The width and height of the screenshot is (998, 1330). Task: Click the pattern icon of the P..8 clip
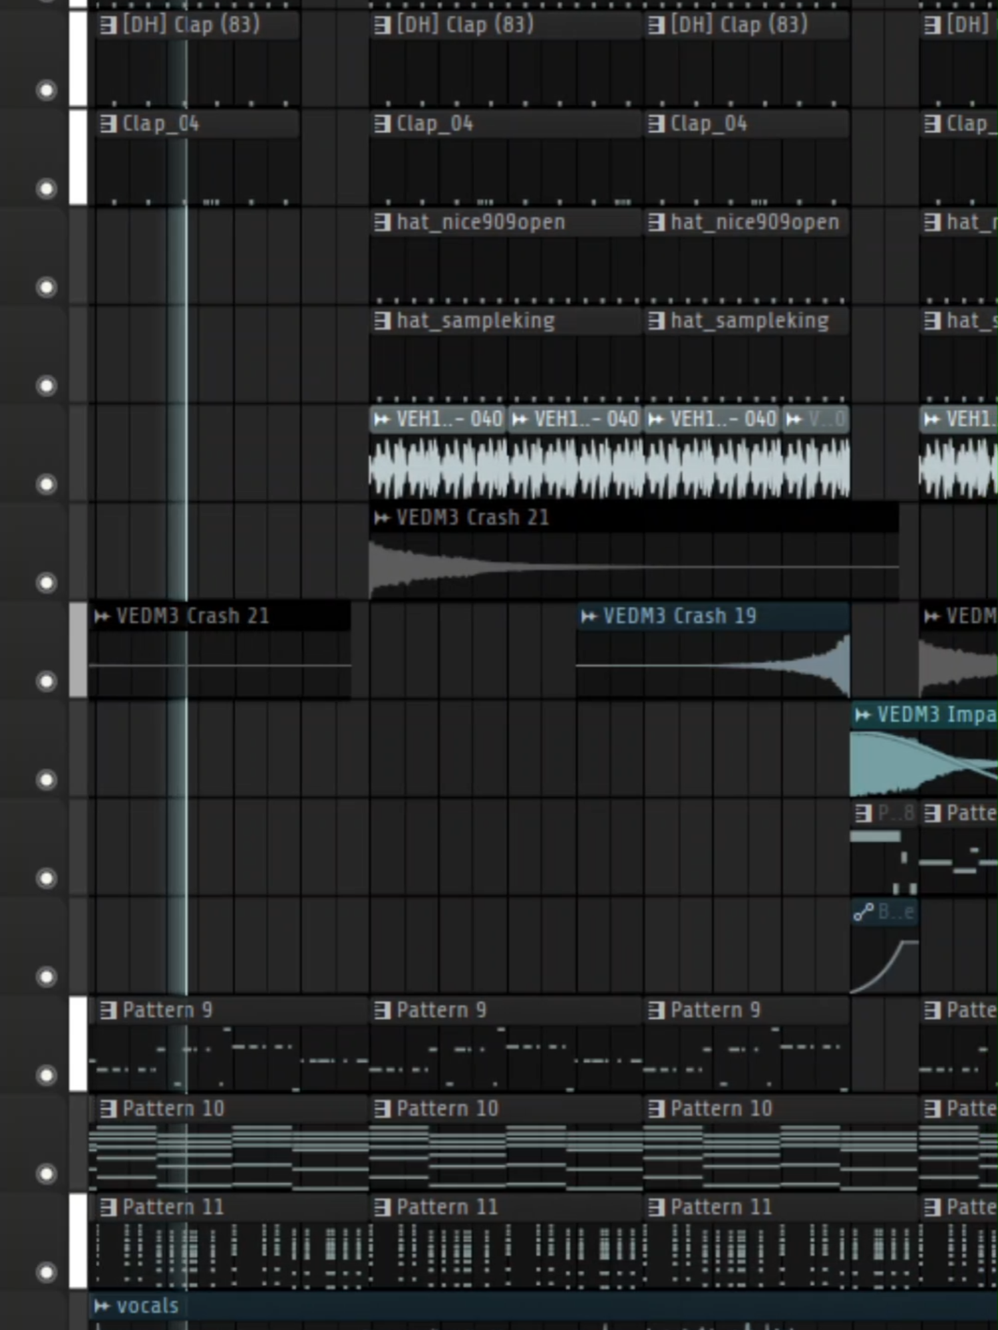click(864, 813)
